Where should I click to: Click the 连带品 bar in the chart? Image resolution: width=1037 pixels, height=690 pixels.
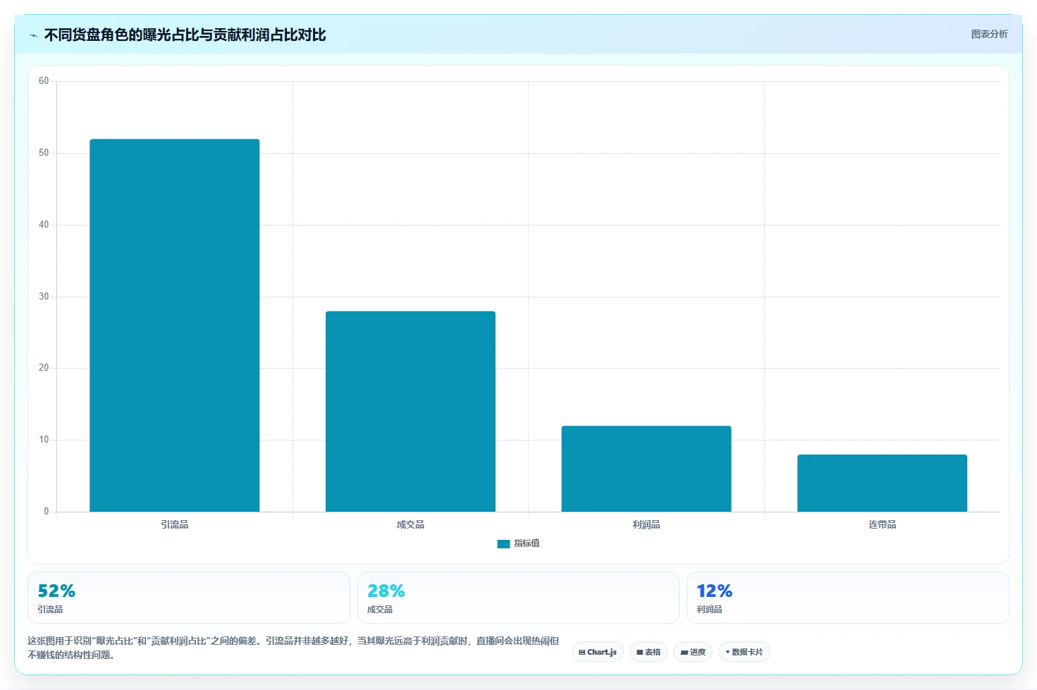882,483
